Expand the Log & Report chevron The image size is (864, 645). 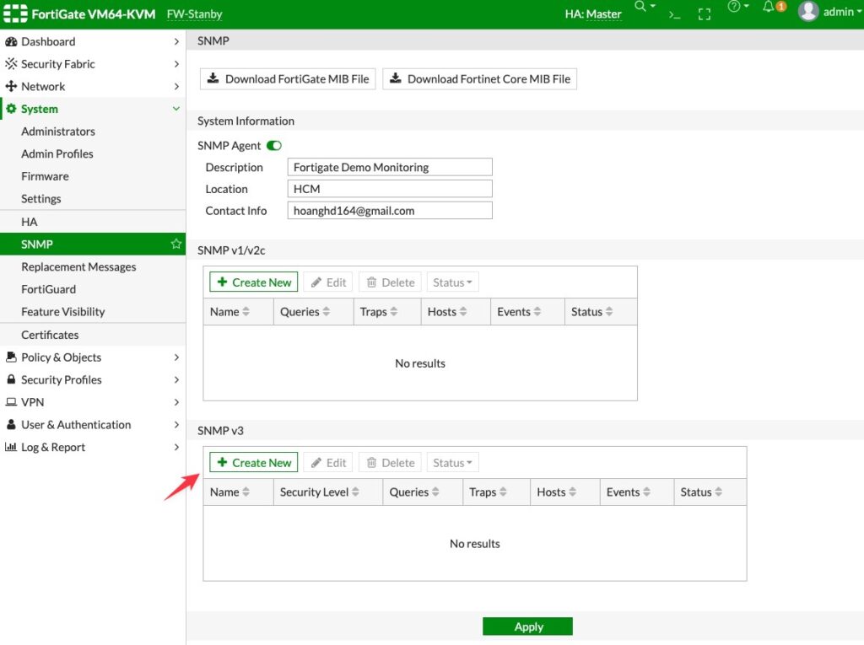pyautogui.click(x=176, y=447)
